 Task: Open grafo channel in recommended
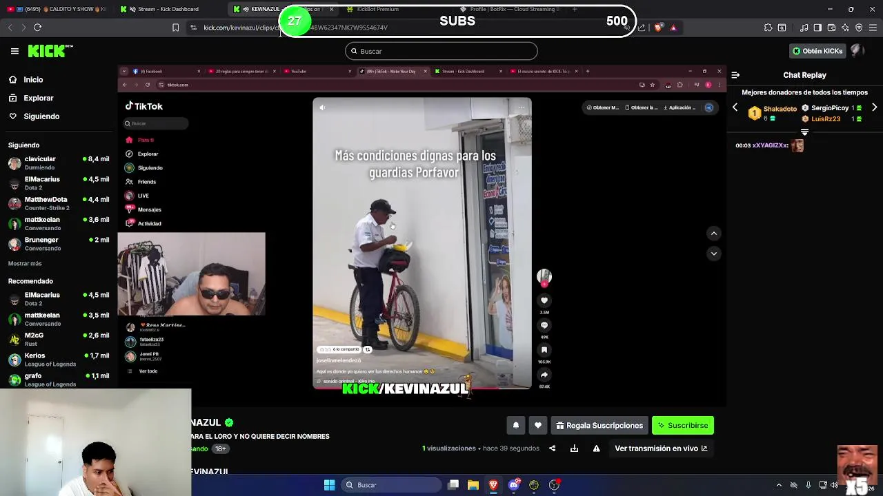pyautogui.click(x=59, y=380)
